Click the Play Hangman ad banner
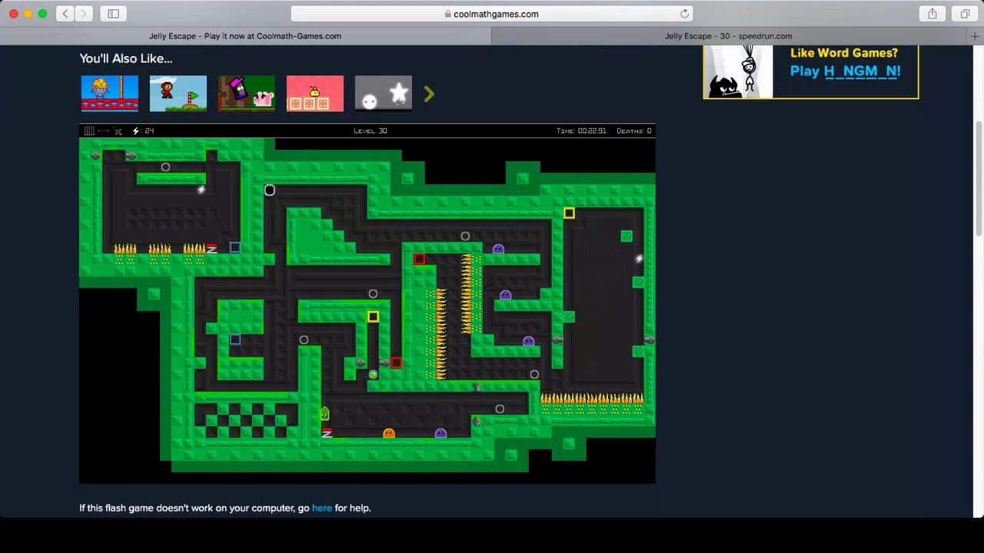This screenshot has height=553, width=984. click(811, 71)
